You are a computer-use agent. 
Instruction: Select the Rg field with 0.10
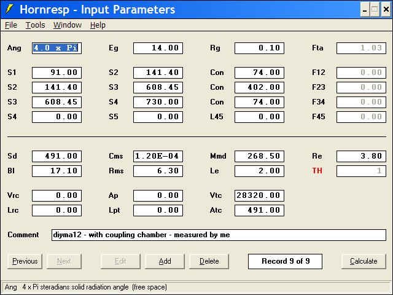pyautogui.click(x=259, y=48)
